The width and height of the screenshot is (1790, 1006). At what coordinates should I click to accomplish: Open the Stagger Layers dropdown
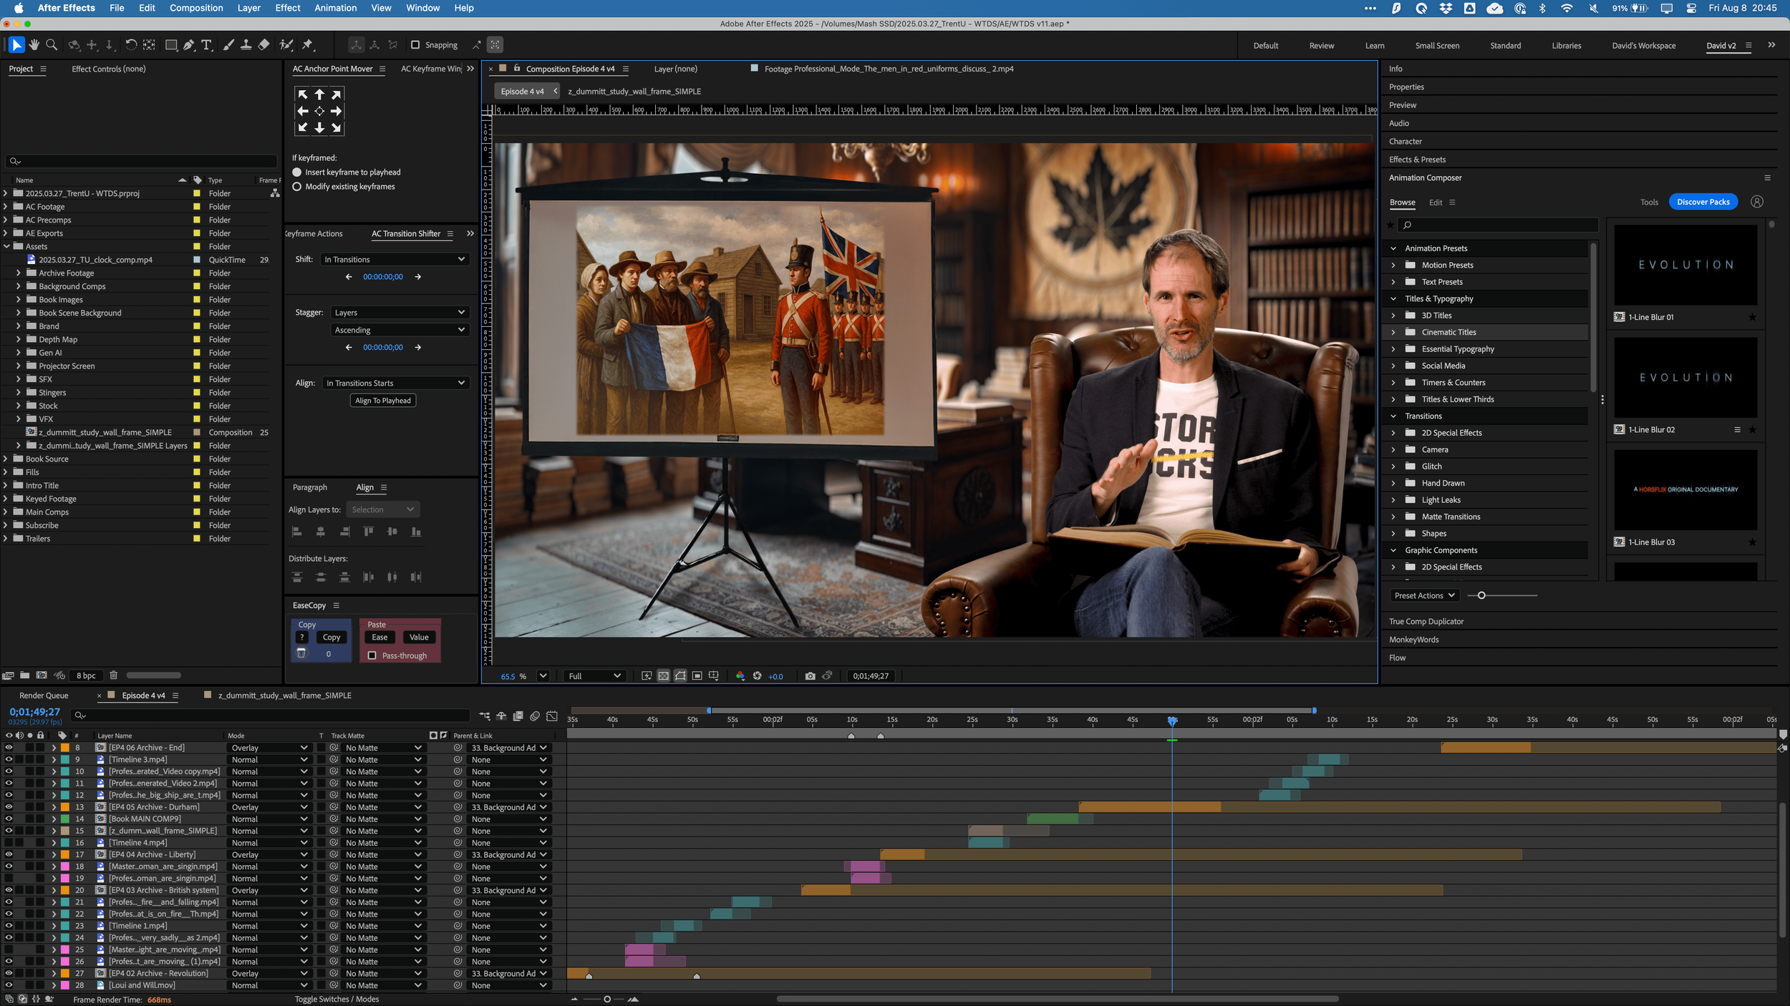[400, 313]
